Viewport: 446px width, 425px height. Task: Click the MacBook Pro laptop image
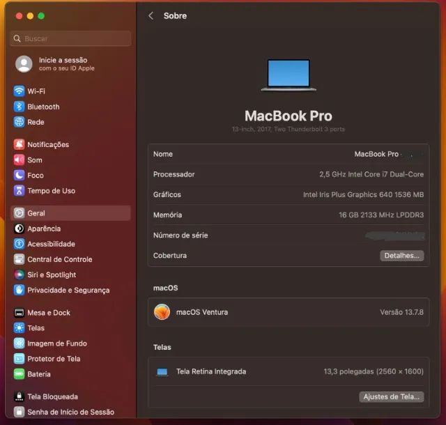pyautogui.click(x=289, y=75)
